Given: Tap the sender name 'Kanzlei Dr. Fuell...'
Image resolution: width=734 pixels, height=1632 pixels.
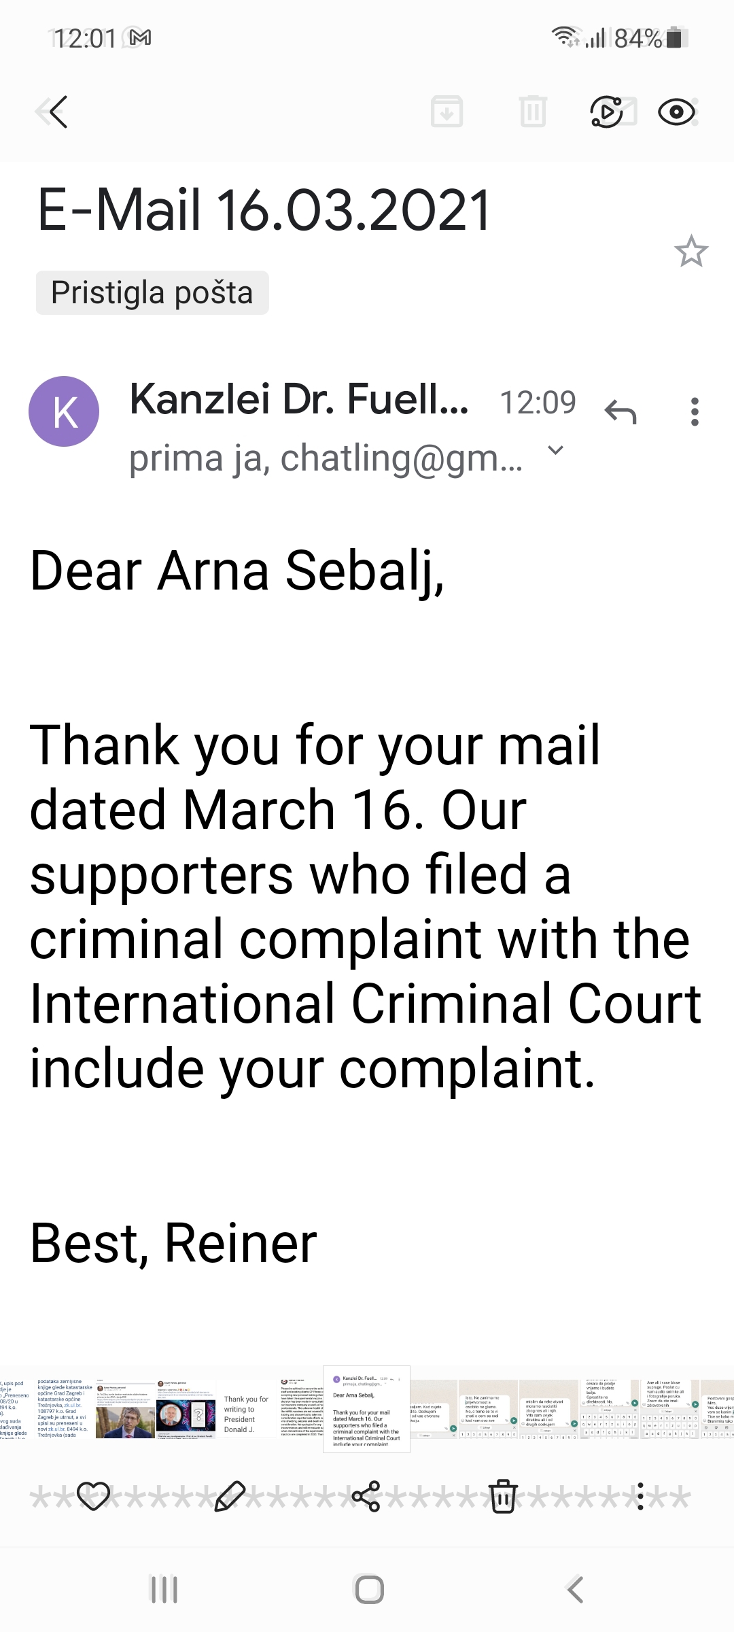Looking at the screenshot, I should [x=299, y=399].
